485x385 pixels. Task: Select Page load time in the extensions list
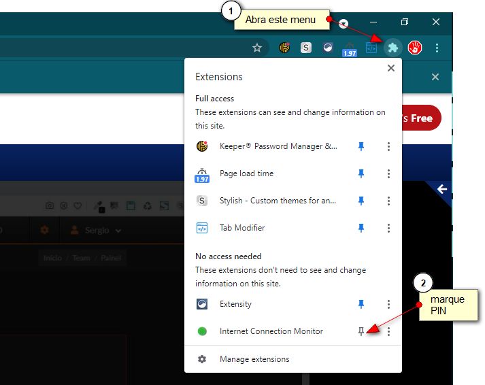tap(246, 173)
